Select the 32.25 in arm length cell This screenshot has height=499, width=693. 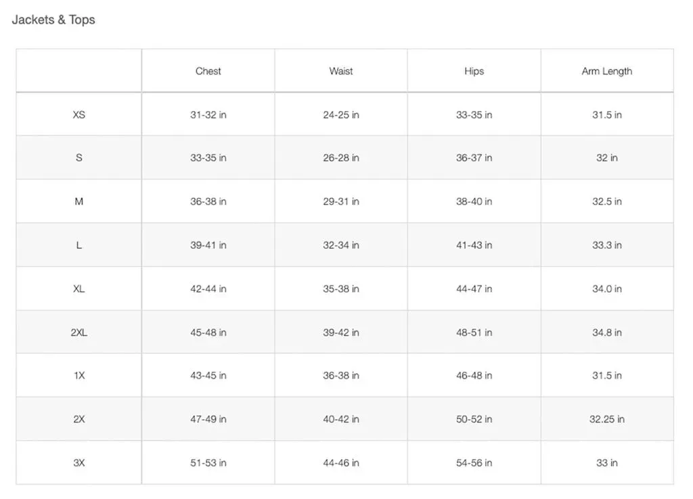(x=607, y=419)
